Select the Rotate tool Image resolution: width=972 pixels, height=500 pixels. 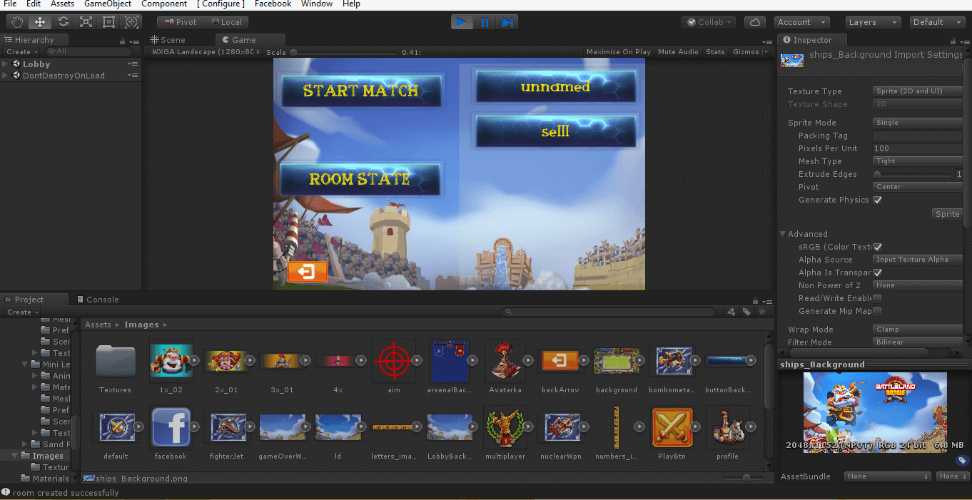tap(63, 22)
